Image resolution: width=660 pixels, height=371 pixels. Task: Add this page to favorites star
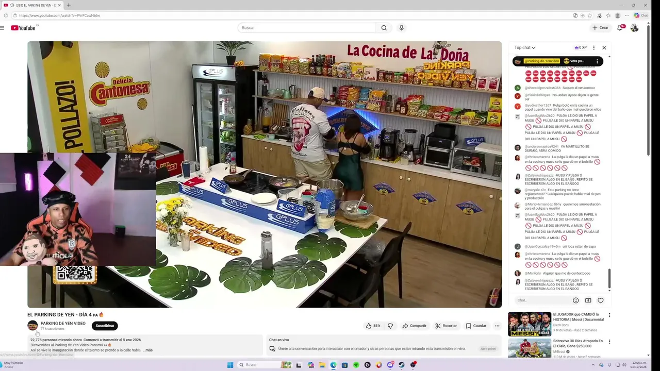(x=589, y=15)
